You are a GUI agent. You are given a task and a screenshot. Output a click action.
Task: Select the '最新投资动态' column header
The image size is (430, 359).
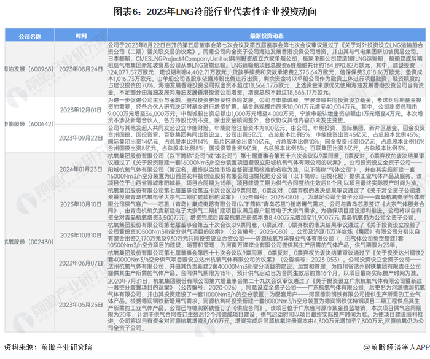(x=266, y=36)
